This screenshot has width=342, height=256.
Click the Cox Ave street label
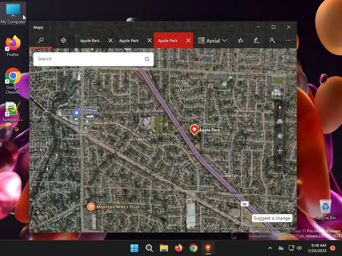pos(237,195)
